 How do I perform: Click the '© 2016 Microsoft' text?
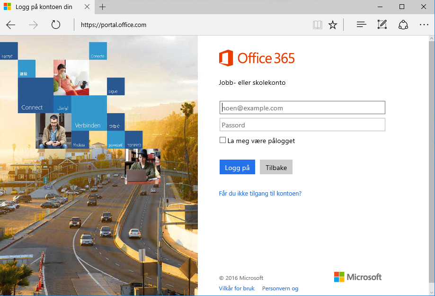point(241,278)
